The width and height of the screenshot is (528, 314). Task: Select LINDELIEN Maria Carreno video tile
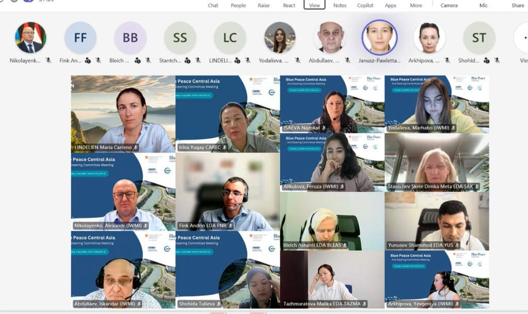pos(123,114)
